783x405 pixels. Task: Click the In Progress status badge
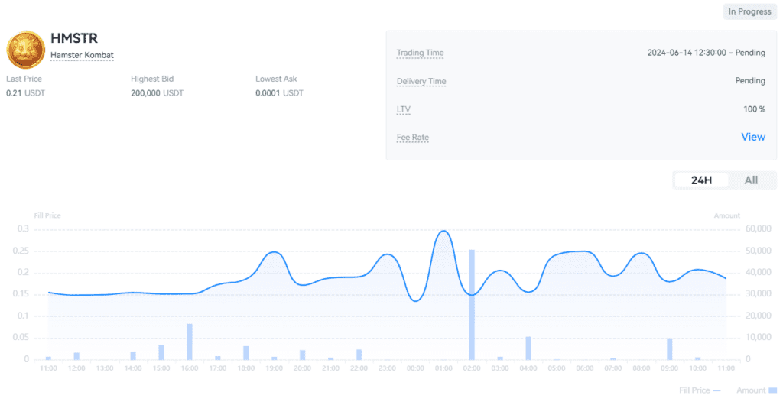(x=749, y=11)
